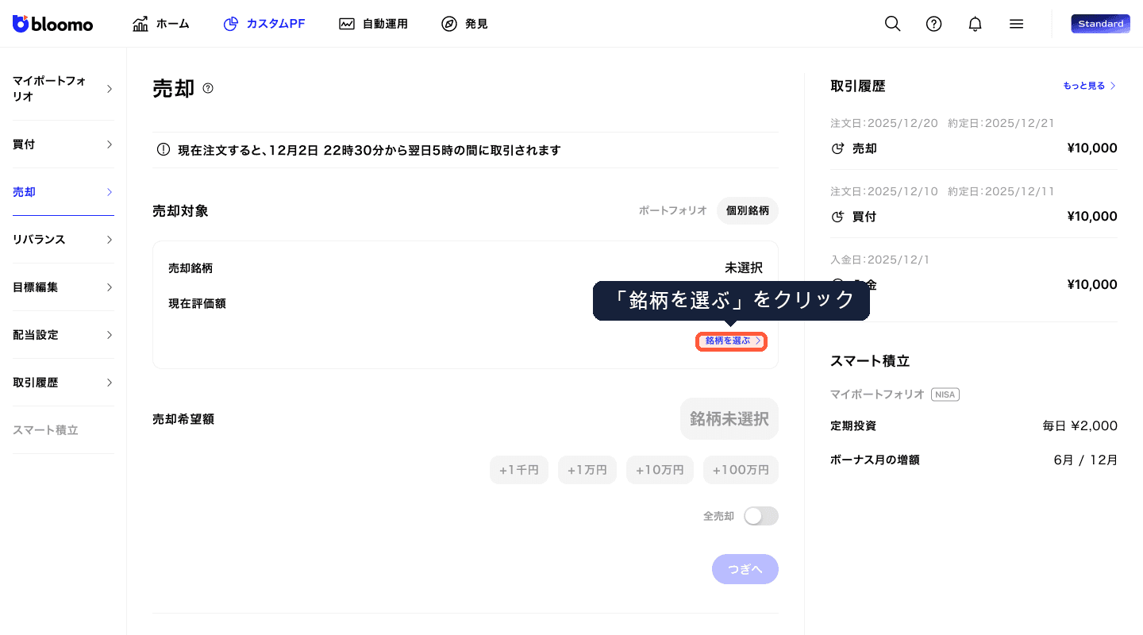This screenshot has height=635, width=1143.
Task: Open the hamburger menu icon
Action: click(1016, 24)
